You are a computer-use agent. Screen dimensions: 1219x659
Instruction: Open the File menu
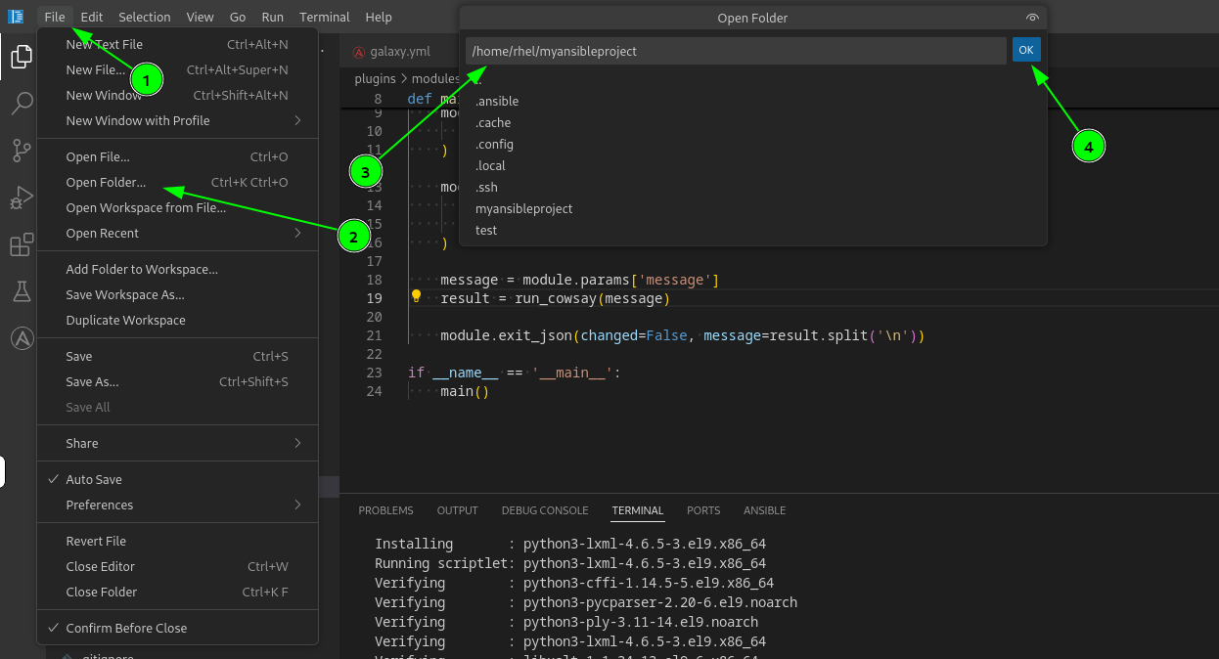point(55,17)
